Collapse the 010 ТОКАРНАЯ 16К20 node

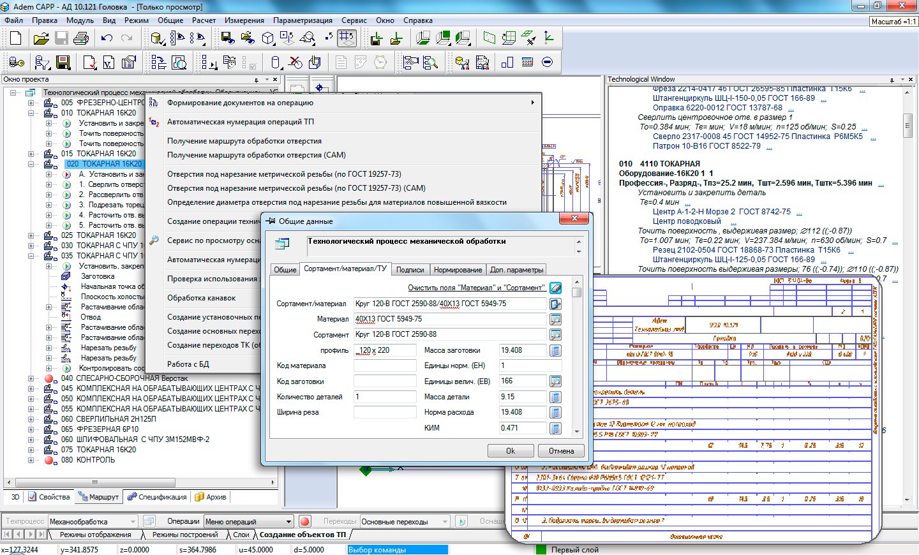pyautogui.click(x=31, y=113)
